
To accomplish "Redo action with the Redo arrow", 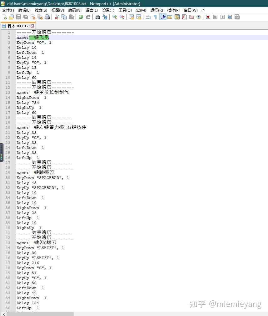I will (x=88, y=17).
